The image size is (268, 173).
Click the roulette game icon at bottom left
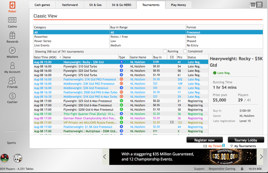pos(5,158)
